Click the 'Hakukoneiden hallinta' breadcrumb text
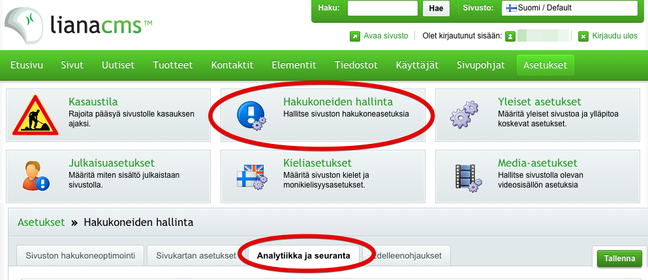 (x=138, y=223)
